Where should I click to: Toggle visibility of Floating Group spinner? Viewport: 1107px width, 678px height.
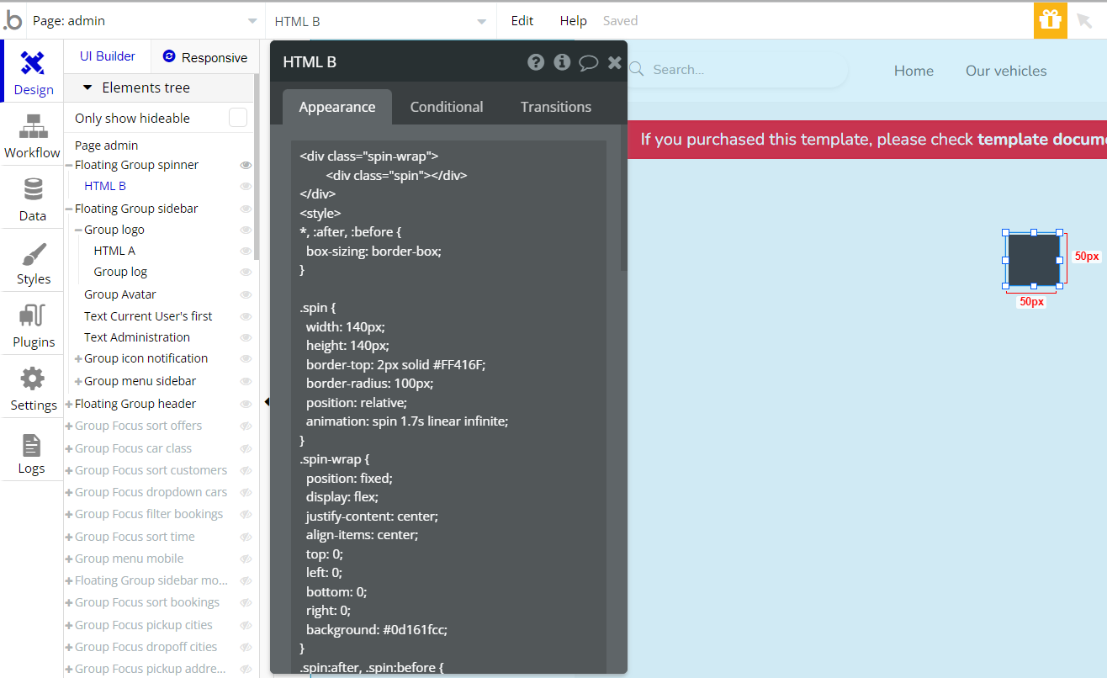[246, 165]
